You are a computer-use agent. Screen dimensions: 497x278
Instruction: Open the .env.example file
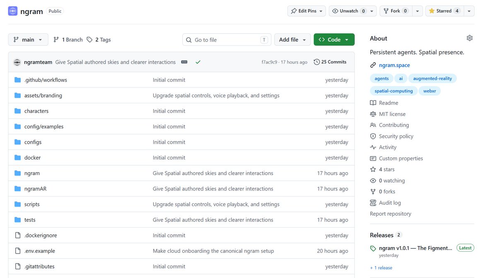point(40,251)
